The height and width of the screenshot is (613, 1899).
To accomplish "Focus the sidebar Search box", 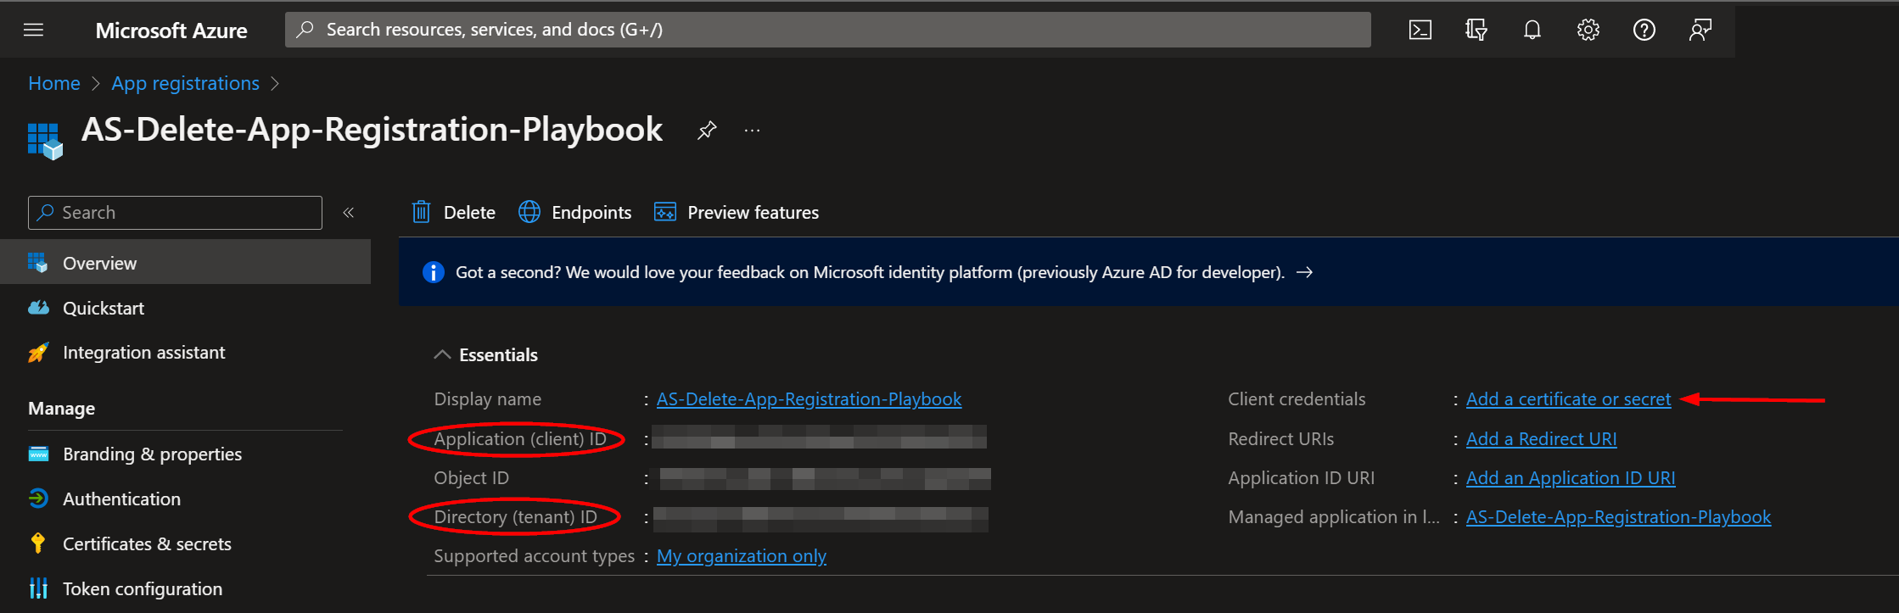I will (x=175, y=213).
